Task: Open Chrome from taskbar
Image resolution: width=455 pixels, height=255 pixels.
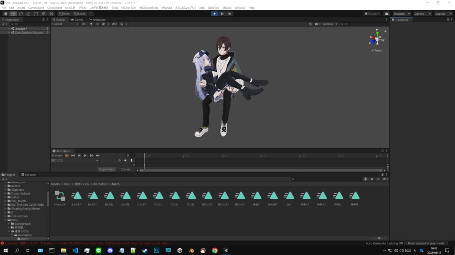Action: [215, 251]
